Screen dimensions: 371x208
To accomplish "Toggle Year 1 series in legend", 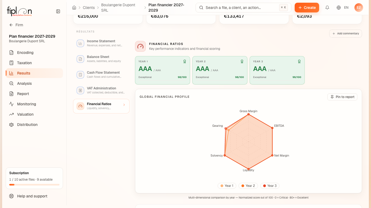I will pyautogui.click(x=227, y=186).
